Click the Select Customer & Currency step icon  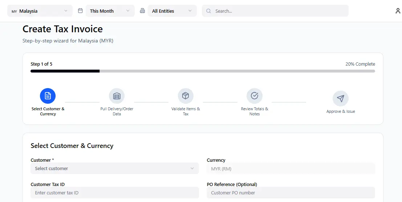(48, 96)
